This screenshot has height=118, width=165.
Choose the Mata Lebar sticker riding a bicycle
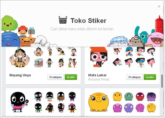tap(129, 51)
